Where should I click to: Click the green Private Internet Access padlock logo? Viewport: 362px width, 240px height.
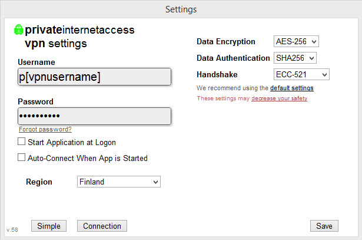click(18, 30)
